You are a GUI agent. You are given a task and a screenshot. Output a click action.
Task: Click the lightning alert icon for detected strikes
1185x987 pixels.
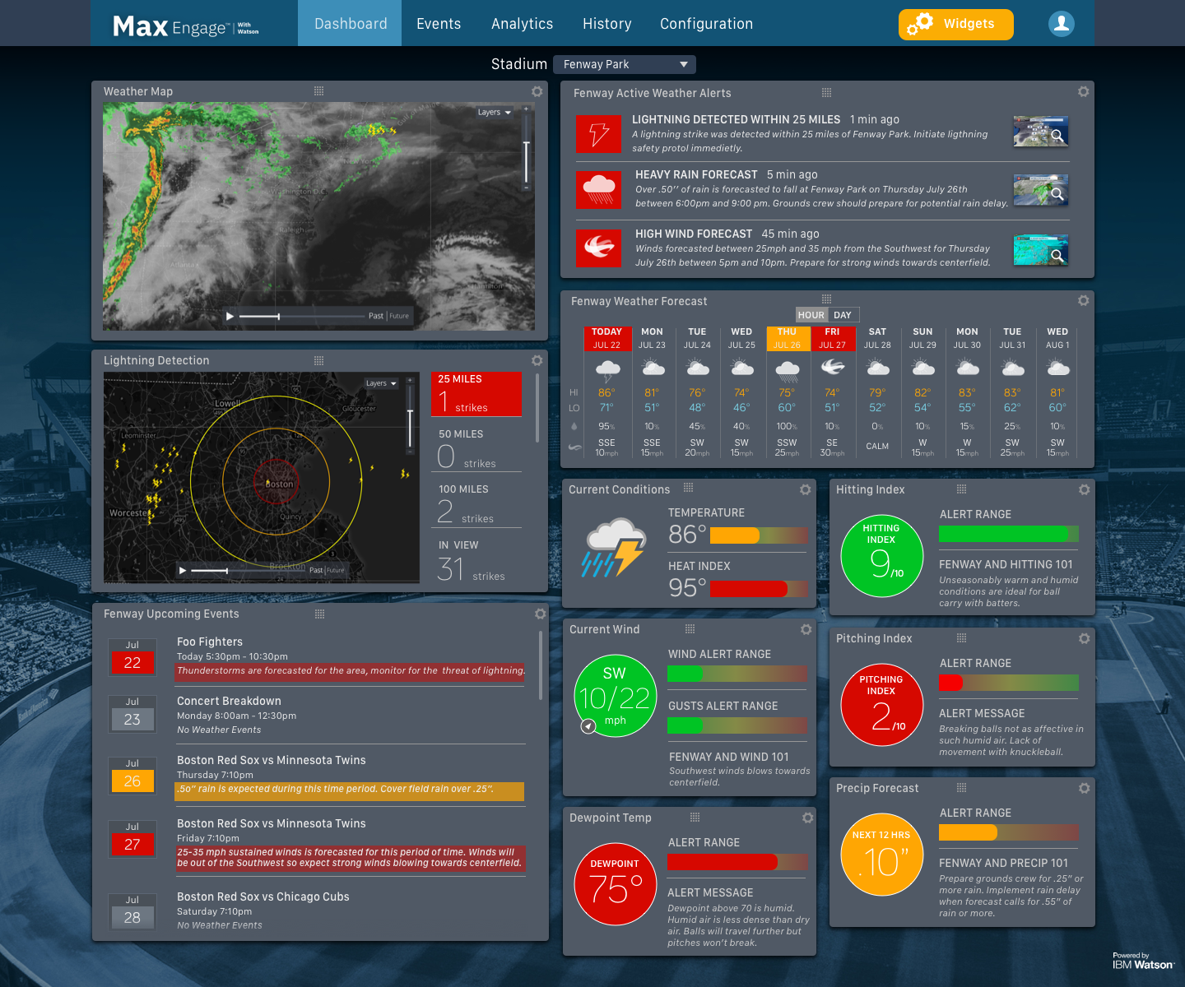point(598,133)
